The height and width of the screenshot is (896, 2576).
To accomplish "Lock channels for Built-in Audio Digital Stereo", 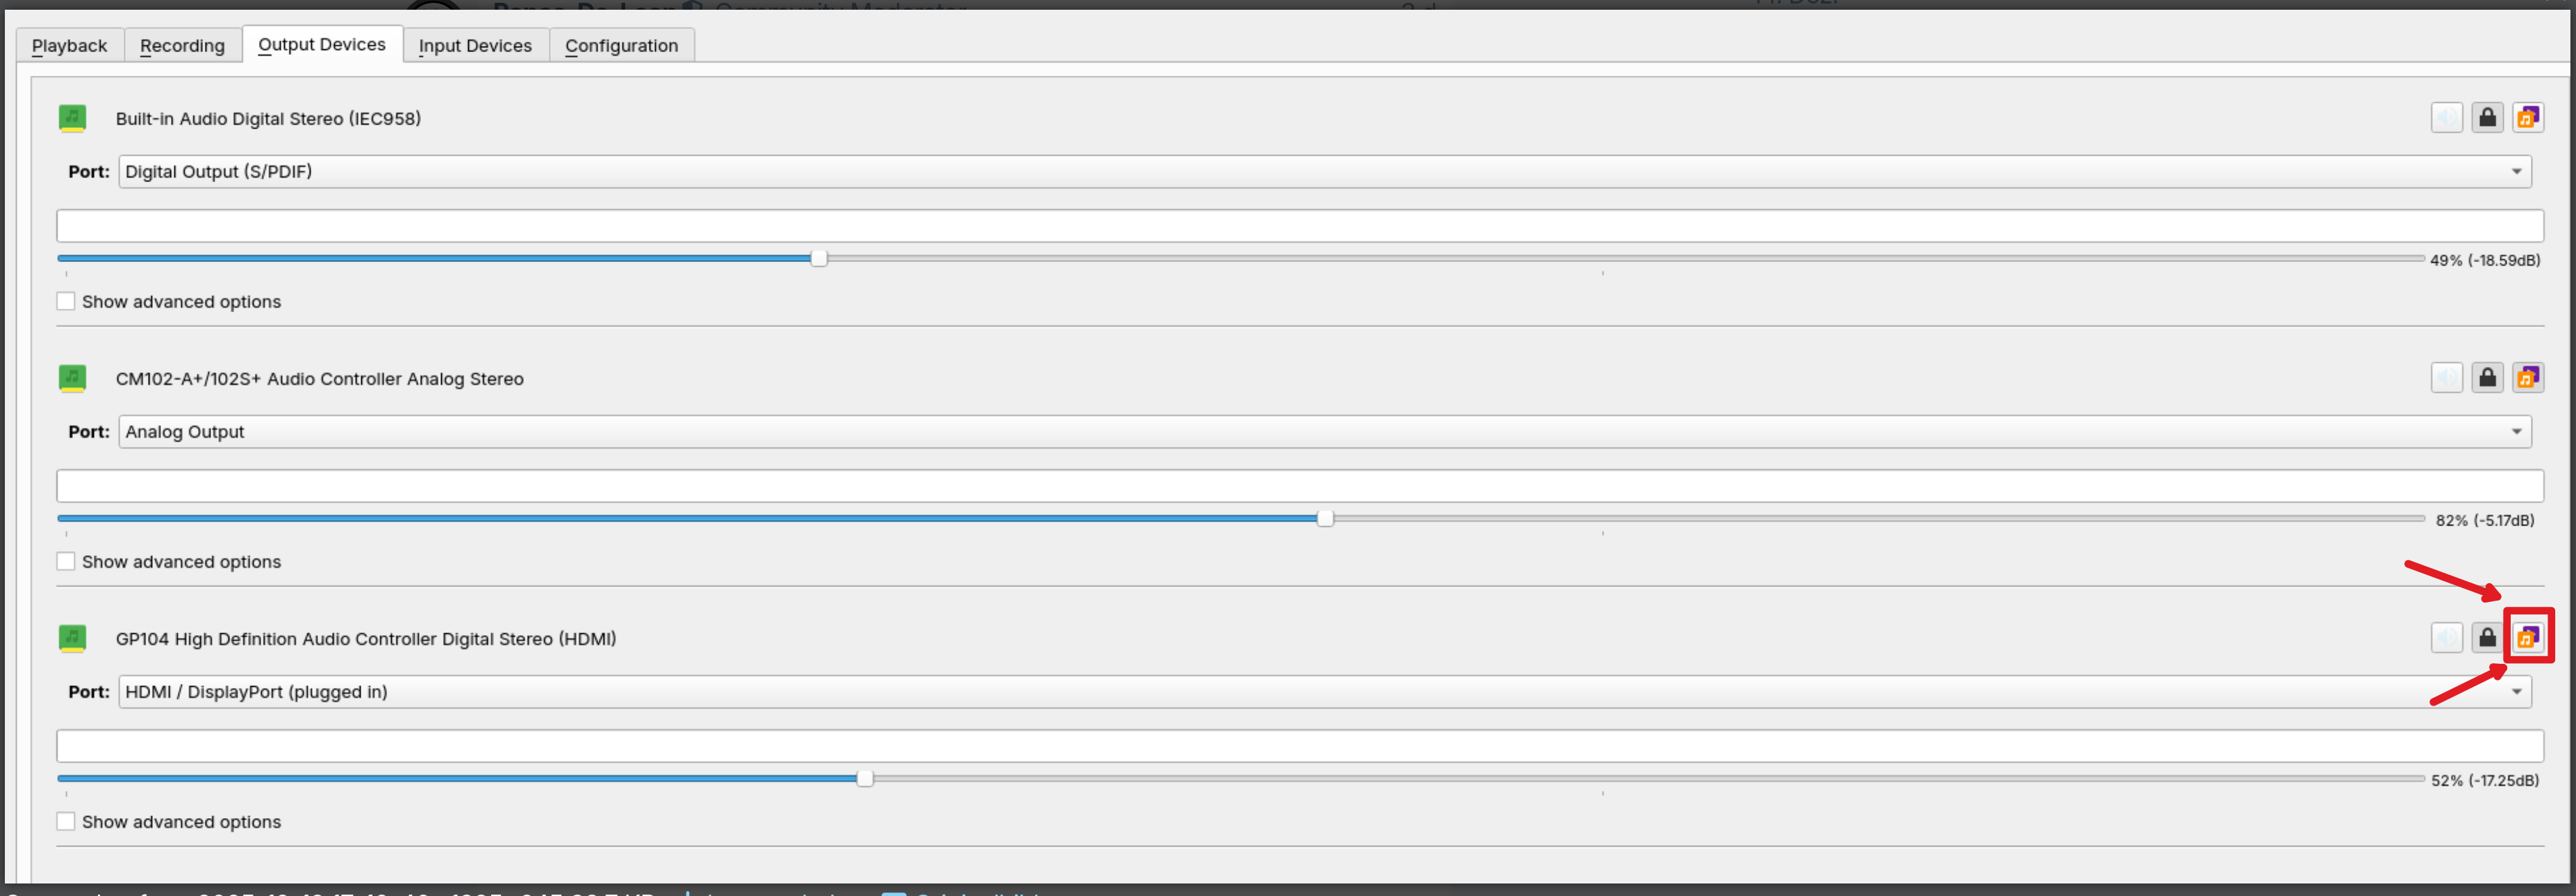I will pos(2487,118).
